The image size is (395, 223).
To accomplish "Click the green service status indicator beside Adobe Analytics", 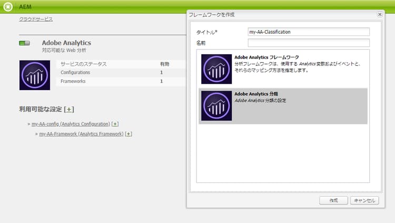I will point(24,43).
